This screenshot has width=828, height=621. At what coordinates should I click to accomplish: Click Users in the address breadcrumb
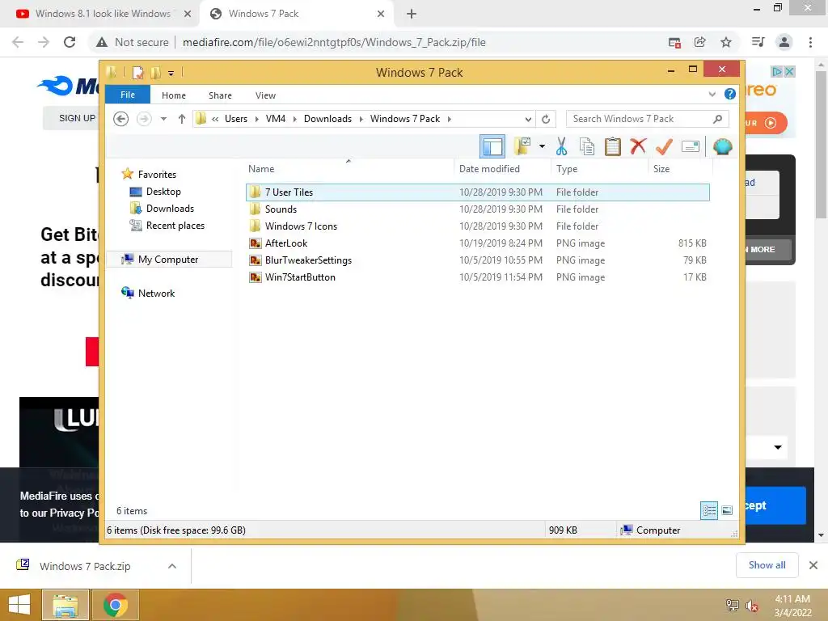tap(236, 119)
